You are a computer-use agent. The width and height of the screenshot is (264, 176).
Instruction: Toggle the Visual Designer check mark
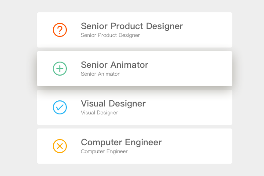(x=60, y=107)
